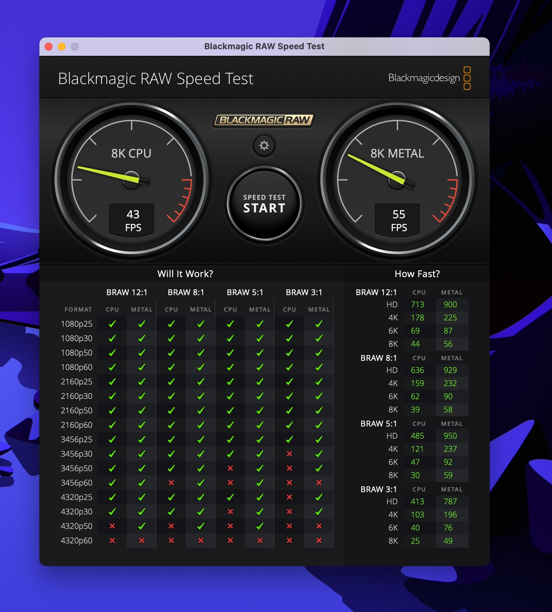Select BRAW 12:1 HD CPU value 713
The width and height of the screenshot is (552, 612).
tap(417, 305)
